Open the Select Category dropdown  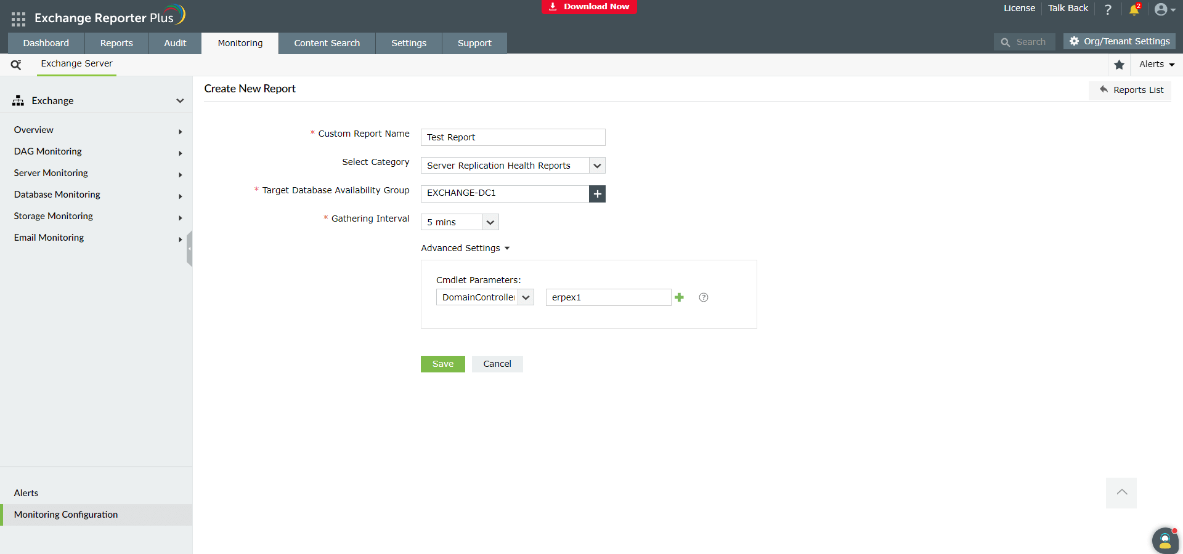(513, 166)
